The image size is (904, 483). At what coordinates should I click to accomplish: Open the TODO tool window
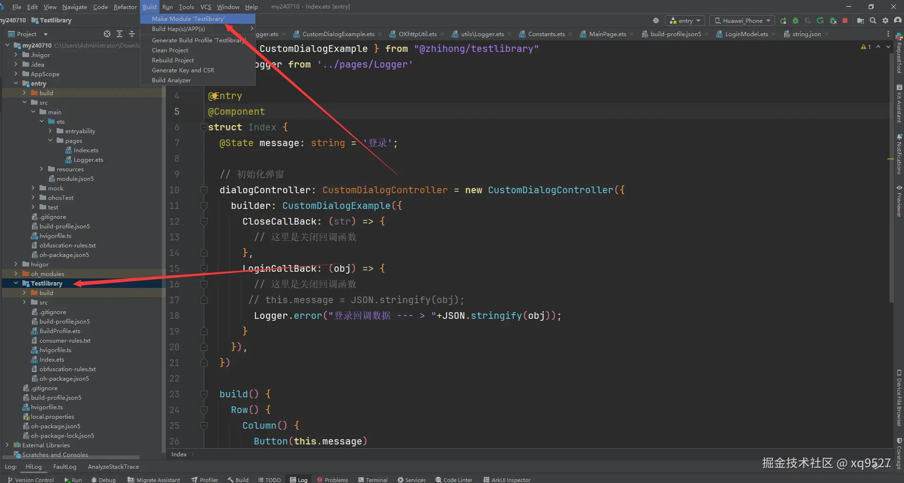click(x=269, y=480)
